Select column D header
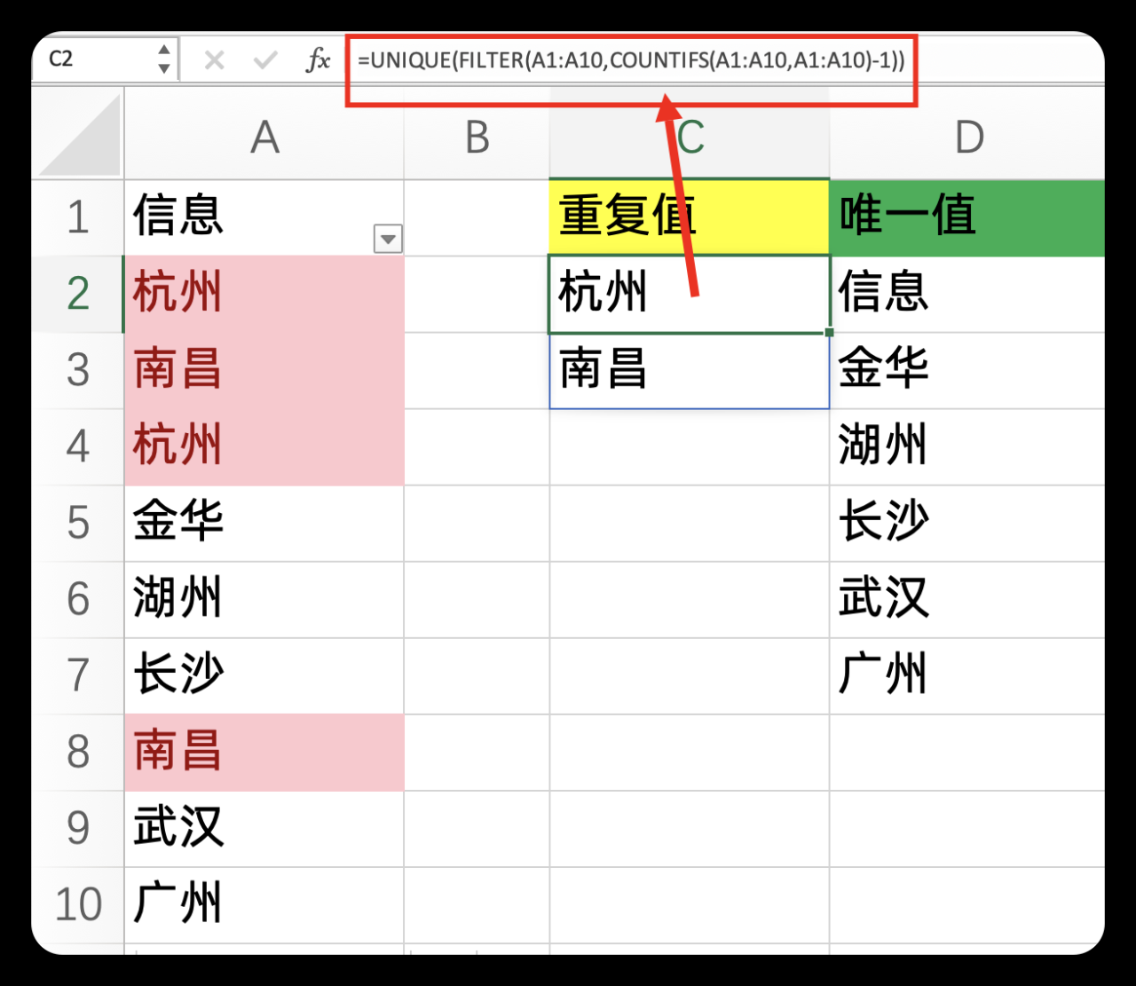The height and width of the screenshot is (986, 1136). pos(967,137)
